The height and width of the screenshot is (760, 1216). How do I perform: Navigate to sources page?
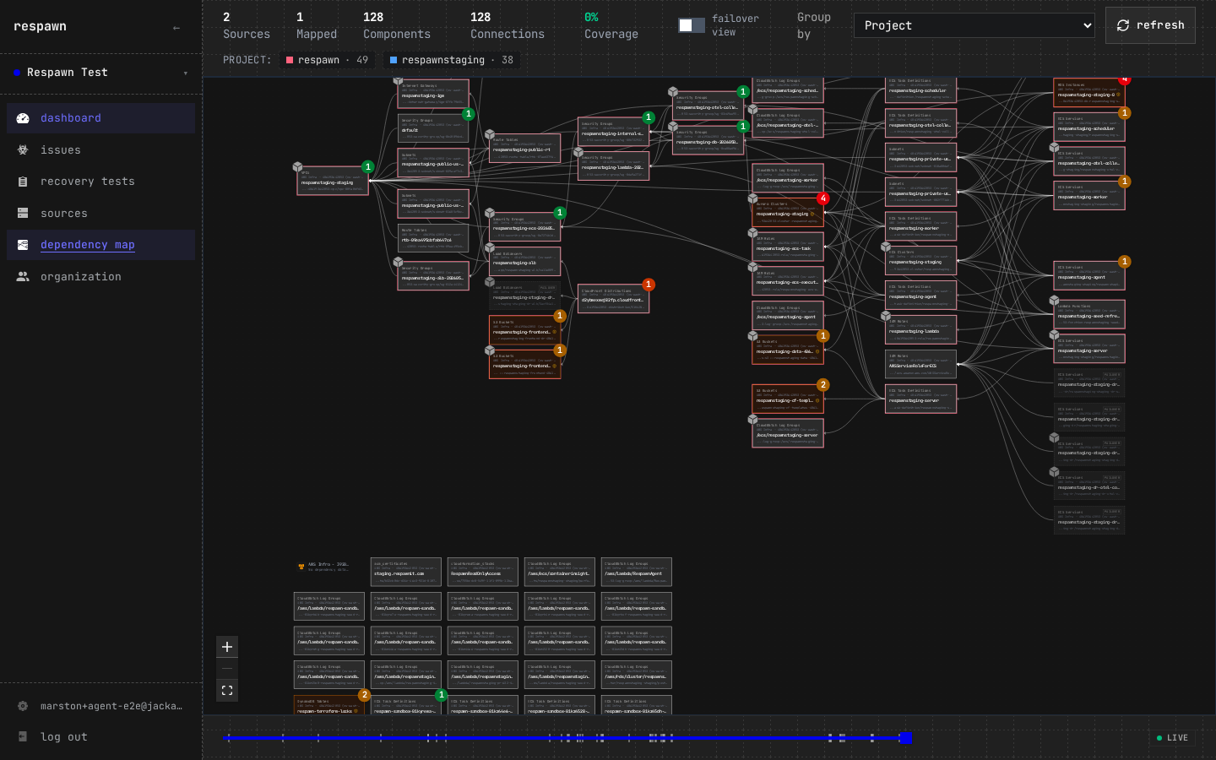100,214
